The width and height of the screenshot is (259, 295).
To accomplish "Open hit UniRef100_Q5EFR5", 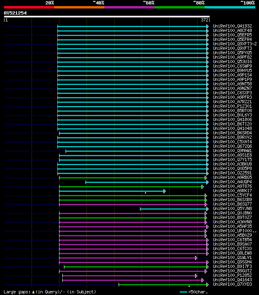I will (232, 35).
